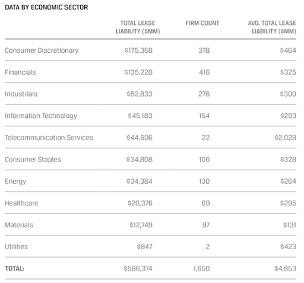Click the Data By Economic Sector title

point(46,7)
